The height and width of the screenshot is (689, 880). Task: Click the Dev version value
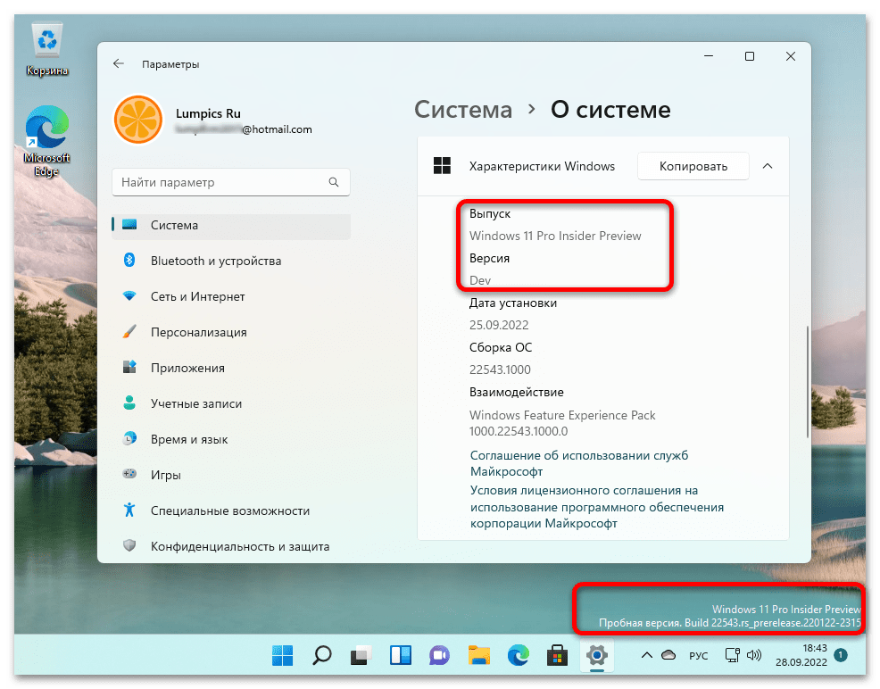[x=480, y=280]
